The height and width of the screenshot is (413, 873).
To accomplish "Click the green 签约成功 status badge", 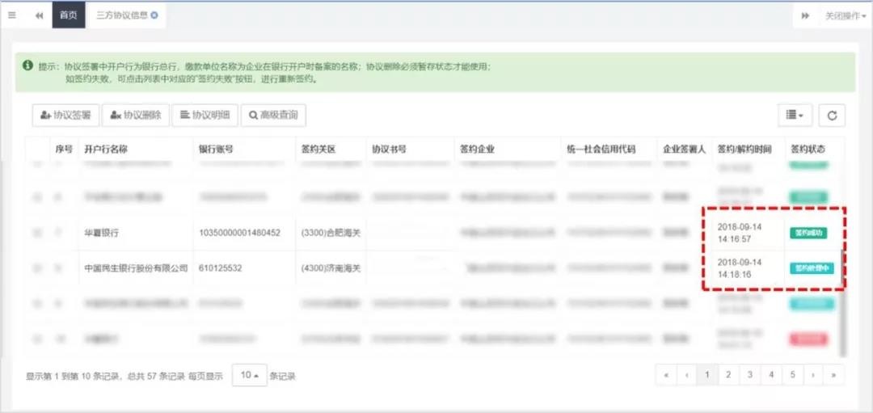I will 808,233.
